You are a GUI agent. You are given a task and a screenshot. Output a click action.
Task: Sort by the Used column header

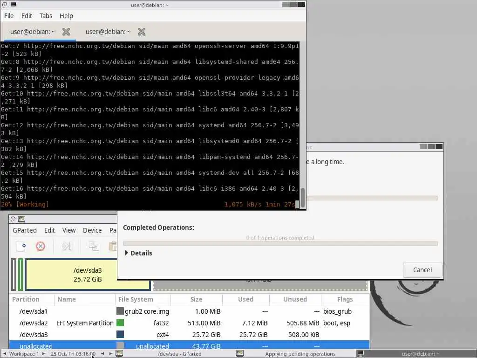pyautogui.click(x=245, y=299)
